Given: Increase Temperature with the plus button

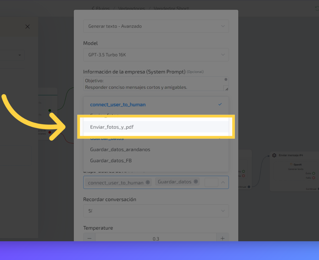Looking at the screenshot, I should click(x=222, y=238).
